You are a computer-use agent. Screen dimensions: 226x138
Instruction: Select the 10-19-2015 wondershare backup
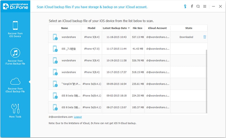point(113,60)
